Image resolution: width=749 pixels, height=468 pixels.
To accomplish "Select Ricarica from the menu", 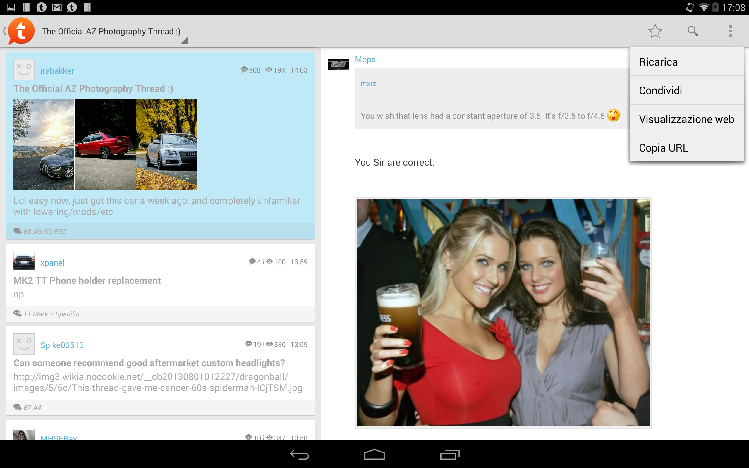I will (686, 62).
